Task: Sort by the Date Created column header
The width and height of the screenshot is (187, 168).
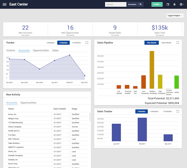Action: coord(60,109)
